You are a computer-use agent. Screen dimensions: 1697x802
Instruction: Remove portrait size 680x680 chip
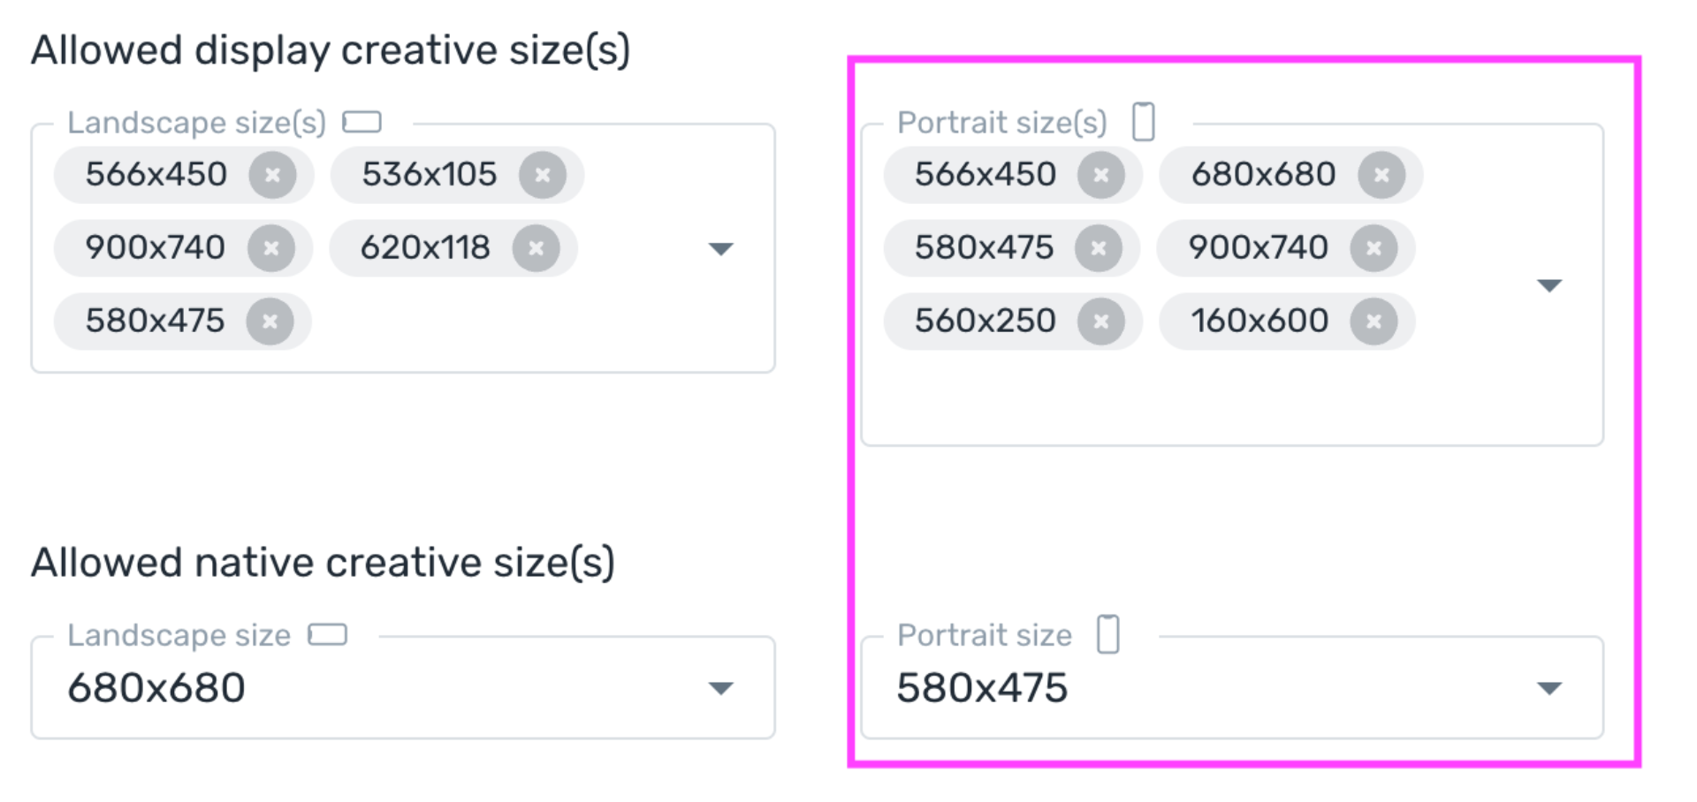(1382, 175)
